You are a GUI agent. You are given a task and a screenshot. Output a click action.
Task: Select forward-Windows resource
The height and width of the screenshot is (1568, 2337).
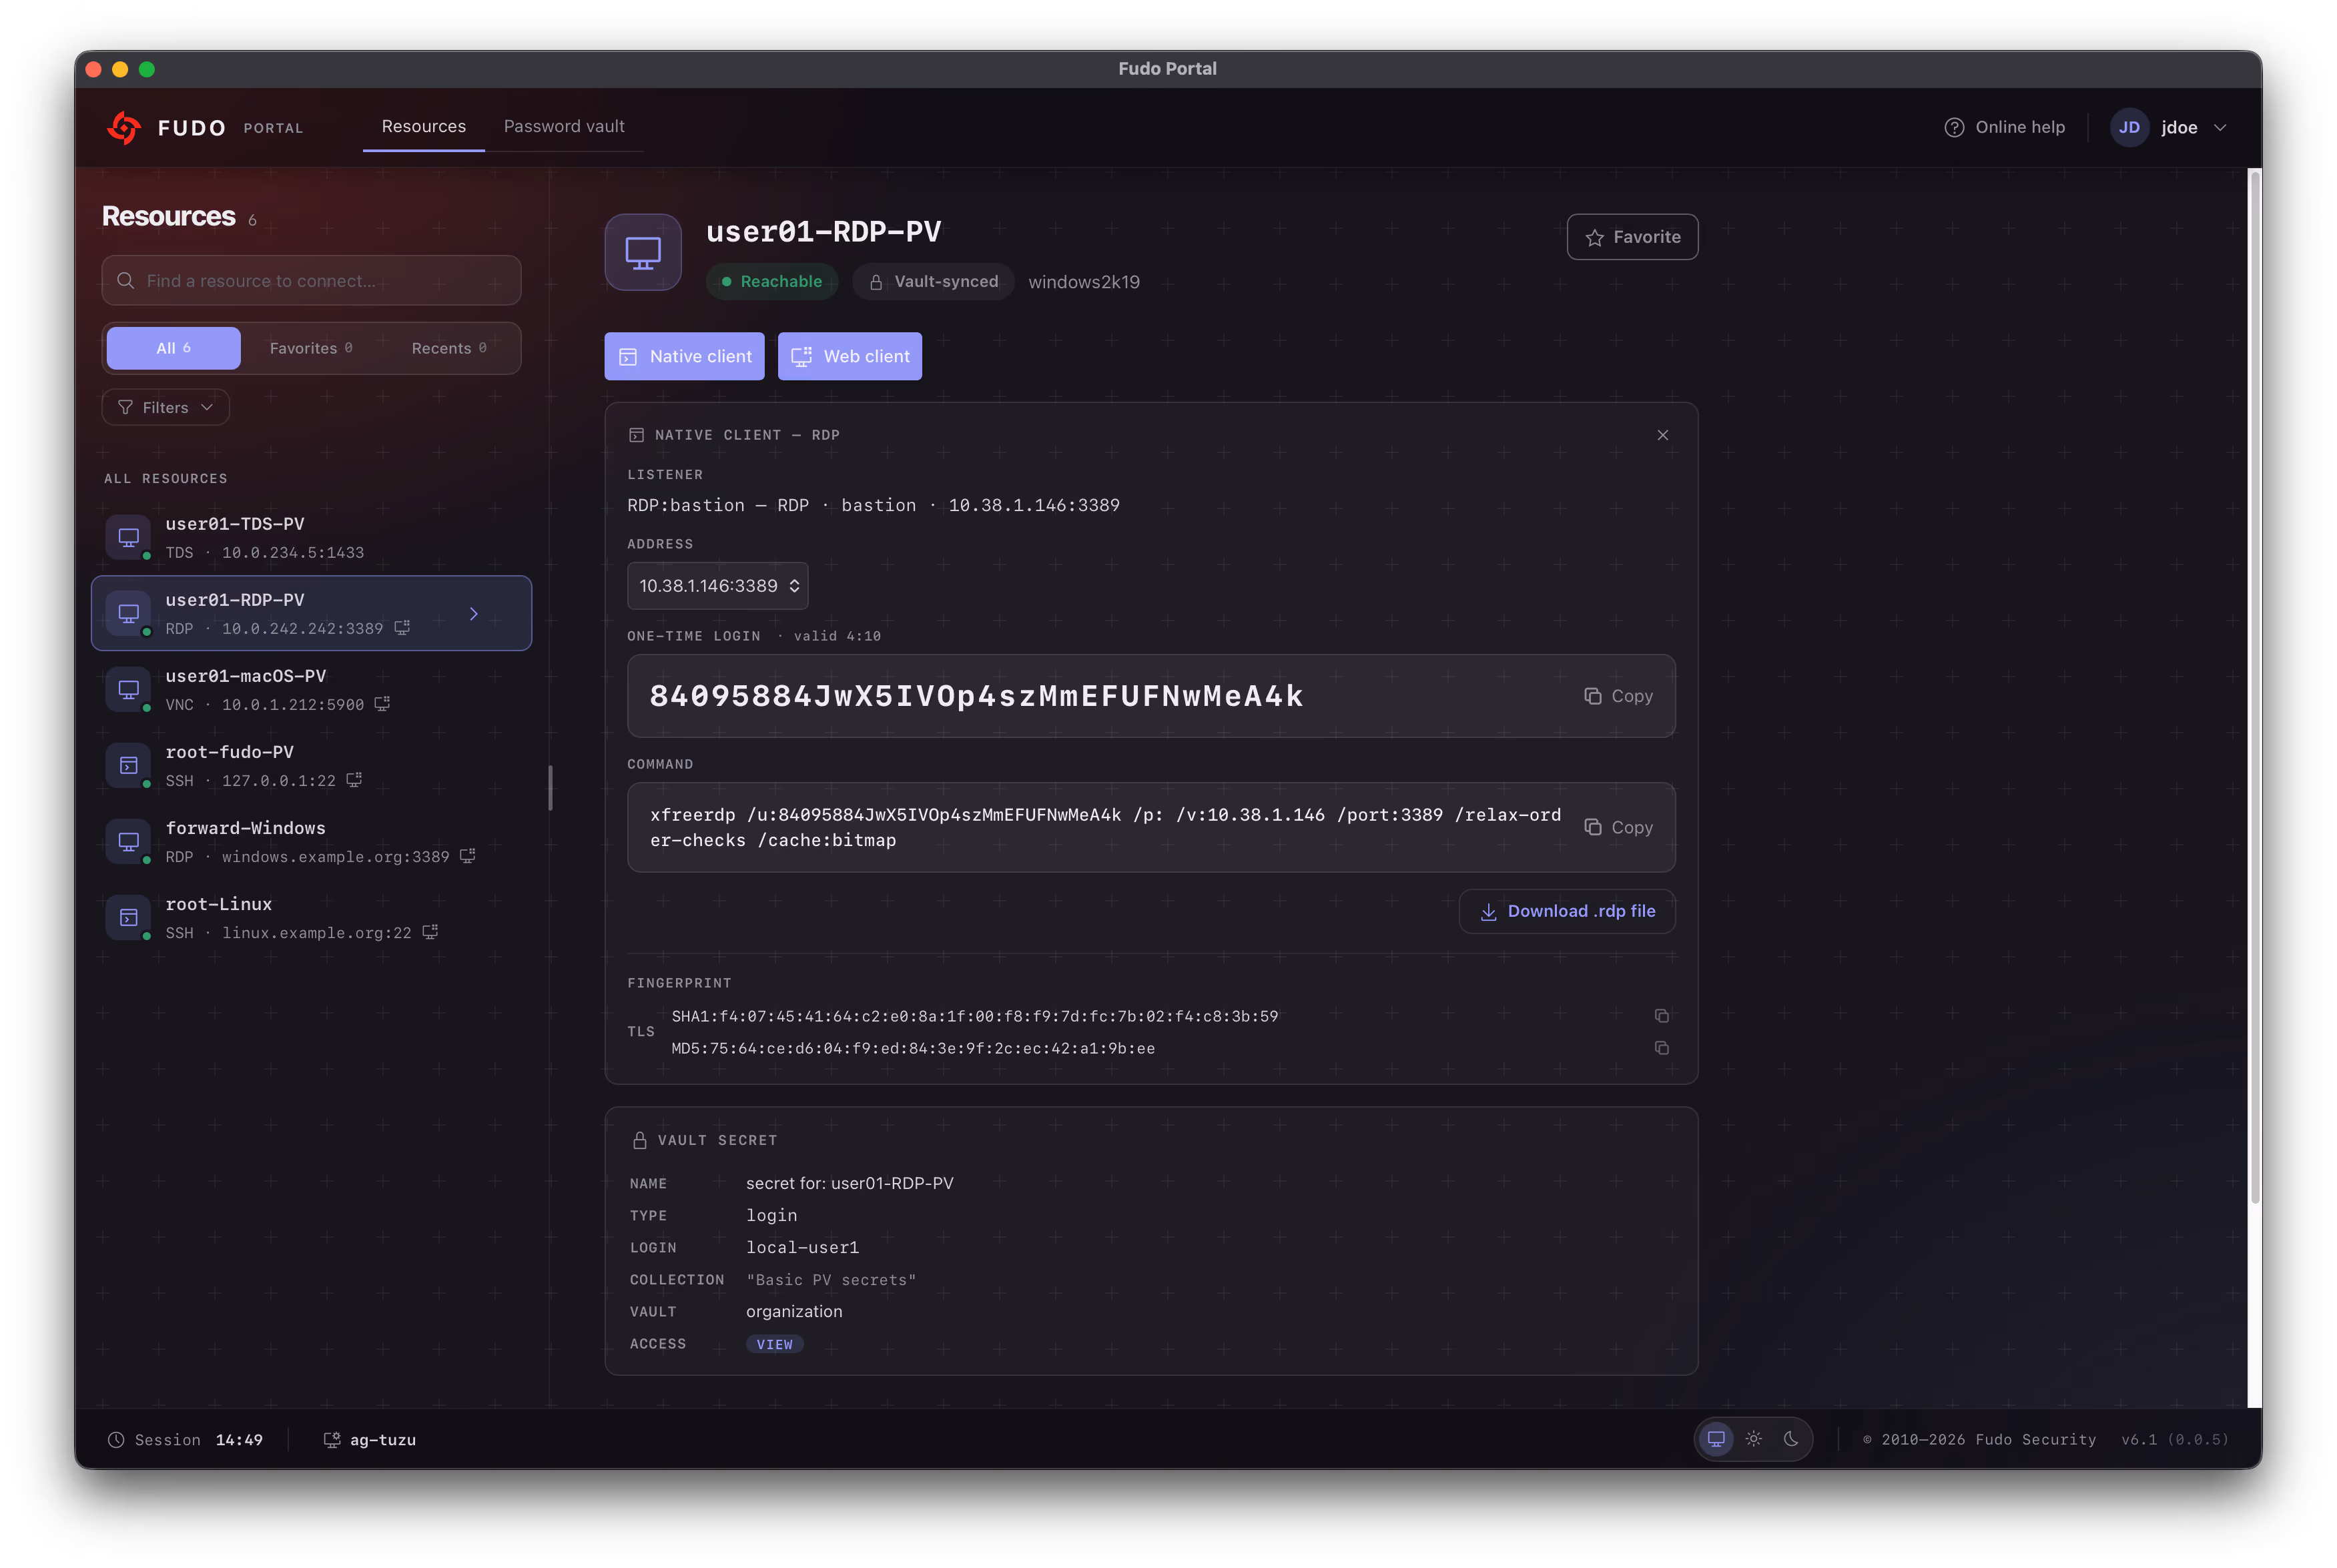(x=311, y=841)
